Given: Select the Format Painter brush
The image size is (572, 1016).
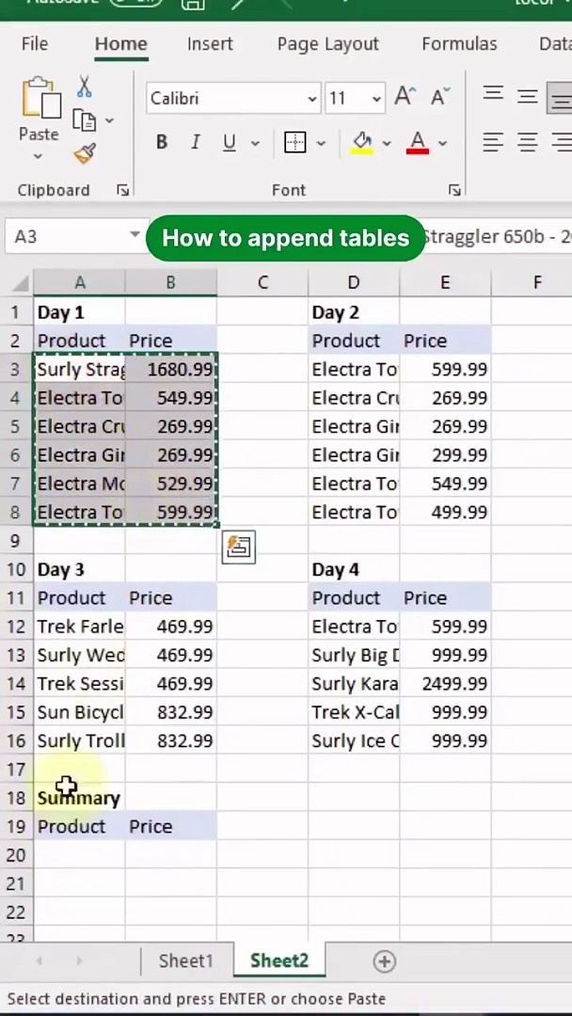Looking at the screenshot, I should [x=85, y=153].
